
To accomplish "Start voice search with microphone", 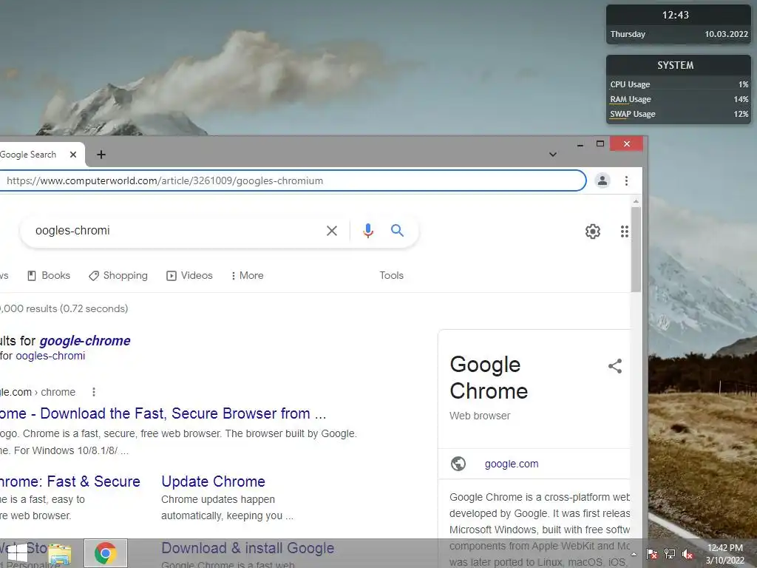I will 368,231.
